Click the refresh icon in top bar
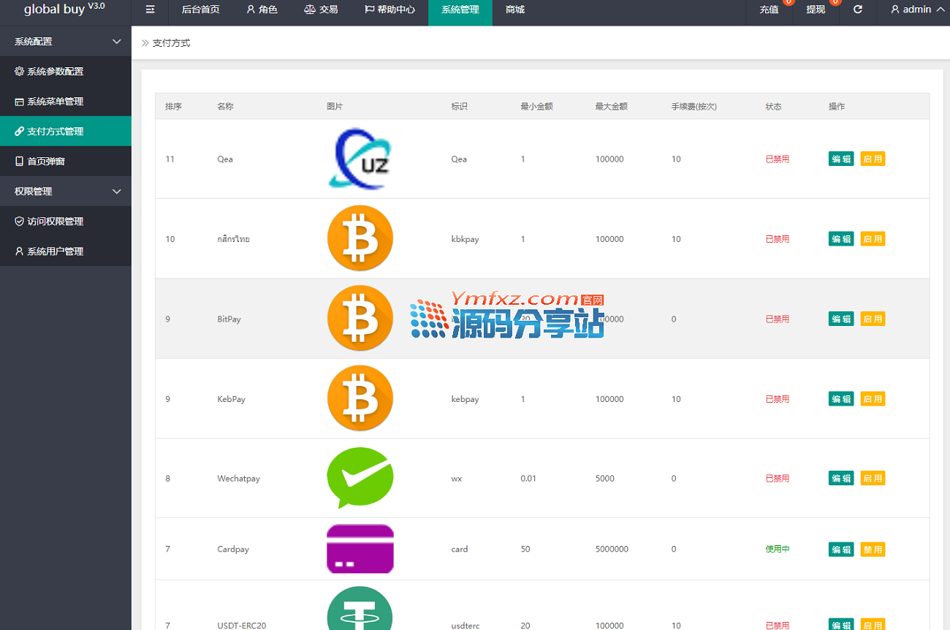This screenshot has height=630, width=950. click(x=858, y=10)
